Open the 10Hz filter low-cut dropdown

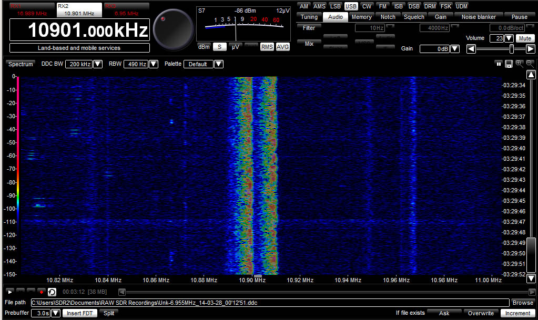pyautogui.click(x=390, y=26)
